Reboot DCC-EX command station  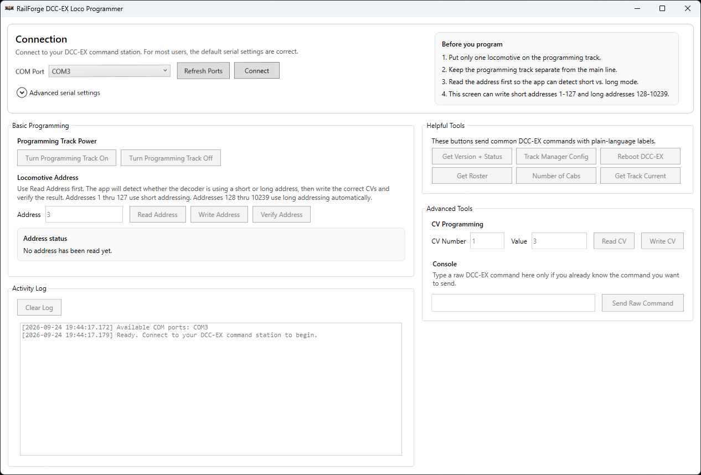(641, 157)
